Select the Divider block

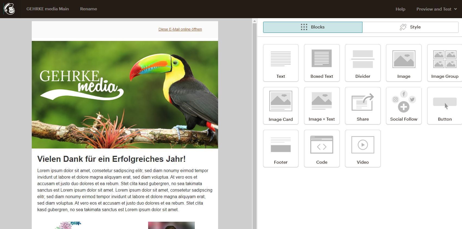click(x=363, y=63)
